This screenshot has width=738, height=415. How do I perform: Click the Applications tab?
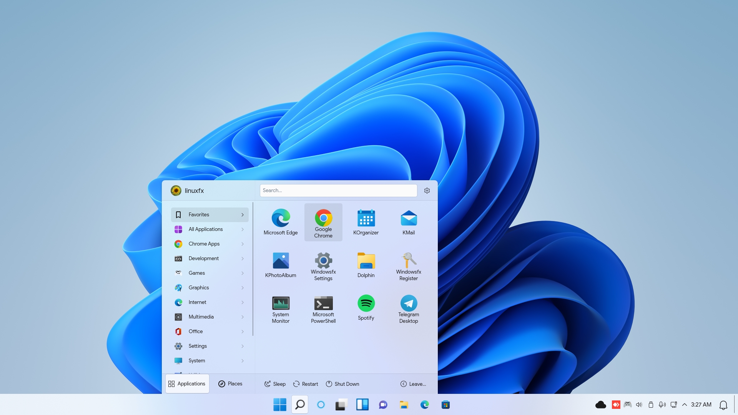(x=186, y=383)
